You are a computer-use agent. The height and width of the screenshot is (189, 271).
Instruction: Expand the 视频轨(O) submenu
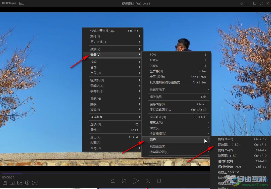[x=112, y=80]
